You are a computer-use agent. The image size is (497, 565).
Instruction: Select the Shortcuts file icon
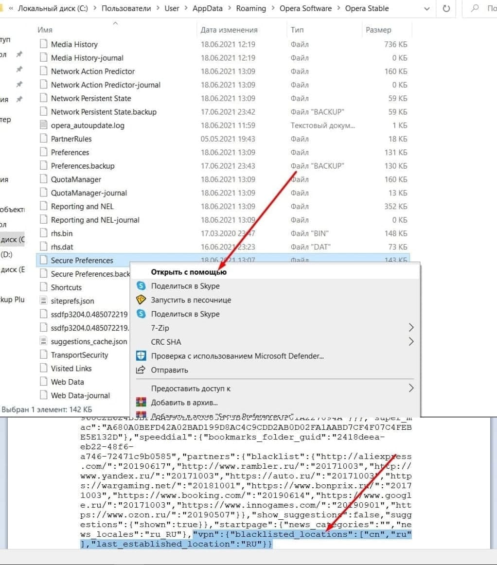pyautogui.click(x=44, y=287)
